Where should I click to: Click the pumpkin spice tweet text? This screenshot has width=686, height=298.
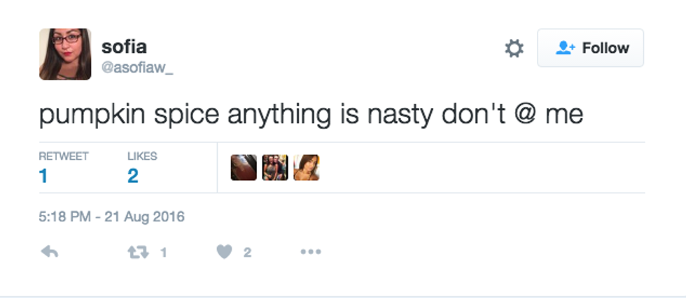[x=311, y=114]
